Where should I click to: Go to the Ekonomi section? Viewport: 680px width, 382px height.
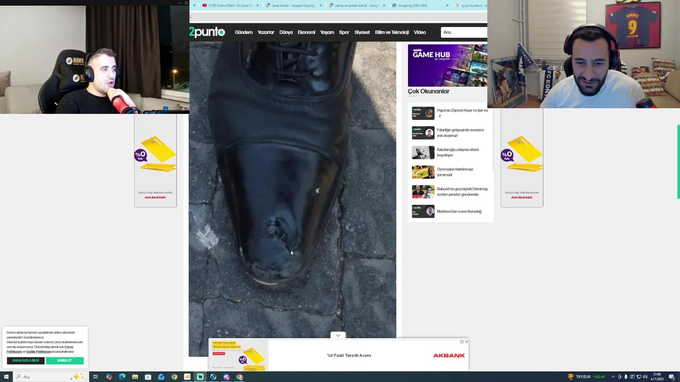pos(307,32)
